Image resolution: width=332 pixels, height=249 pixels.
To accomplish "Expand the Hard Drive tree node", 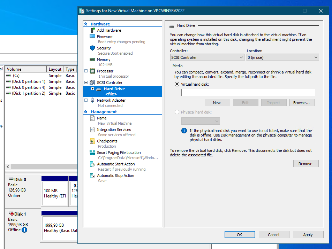I will pos(92,88).
